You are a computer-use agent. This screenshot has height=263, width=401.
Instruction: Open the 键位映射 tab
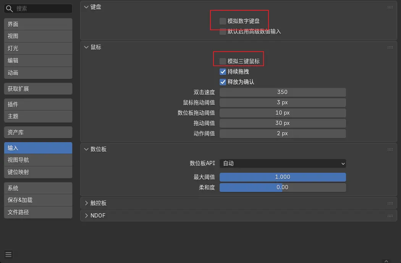coord(38,172)
